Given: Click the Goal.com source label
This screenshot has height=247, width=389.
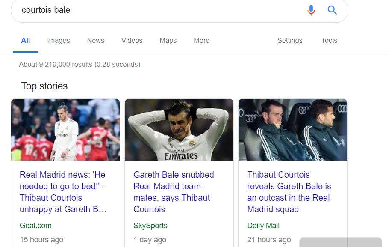Looking at the screenshot, I should [36, 226].
